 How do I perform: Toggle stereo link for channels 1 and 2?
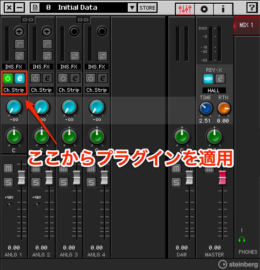point(28,20)
